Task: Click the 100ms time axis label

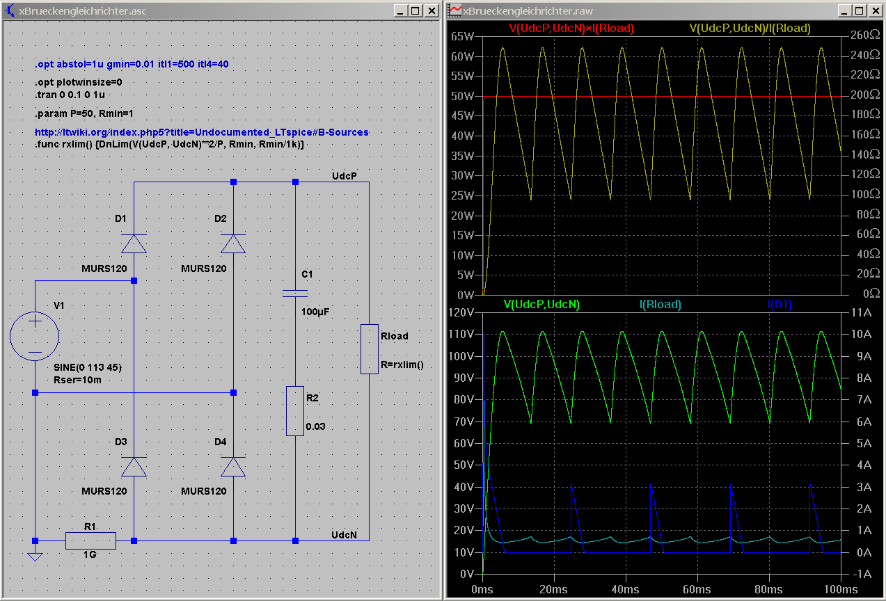Action: tap(841, 588)
